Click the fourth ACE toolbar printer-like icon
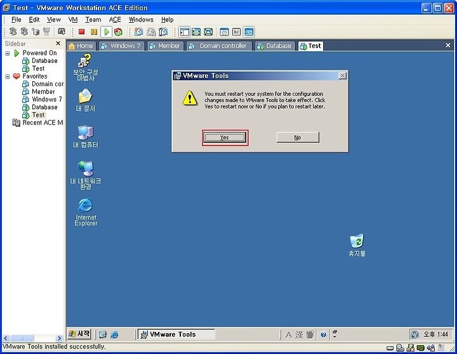Image resolution: width=457 pixels, height=354 pixels. 46,31
